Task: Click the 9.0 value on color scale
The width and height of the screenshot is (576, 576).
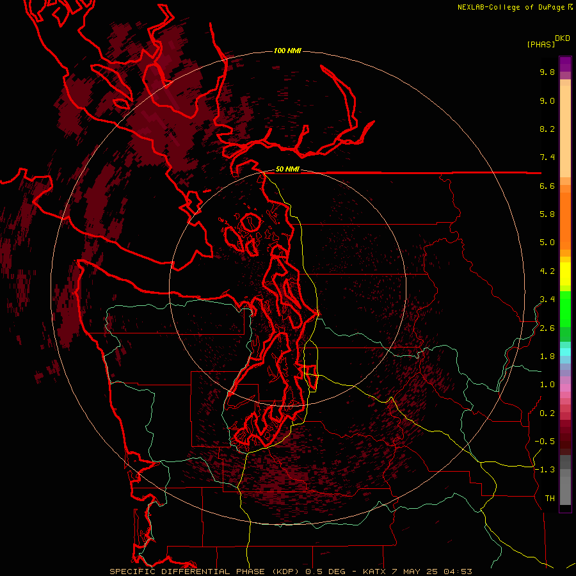Action: click(x=547, y=100)
